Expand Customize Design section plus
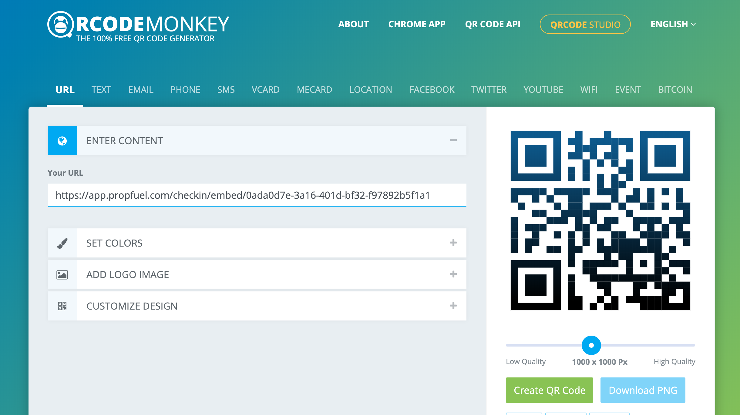 (453, 306)
